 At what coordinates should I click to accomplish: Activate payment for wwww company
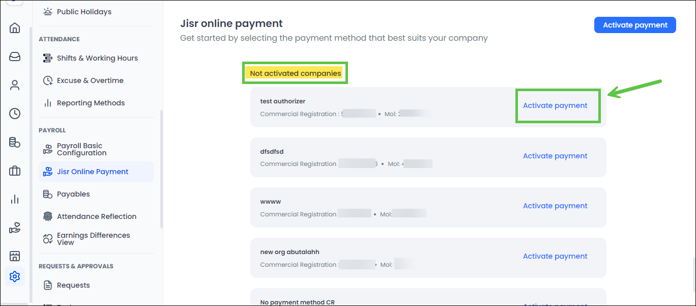coord(555,206)
